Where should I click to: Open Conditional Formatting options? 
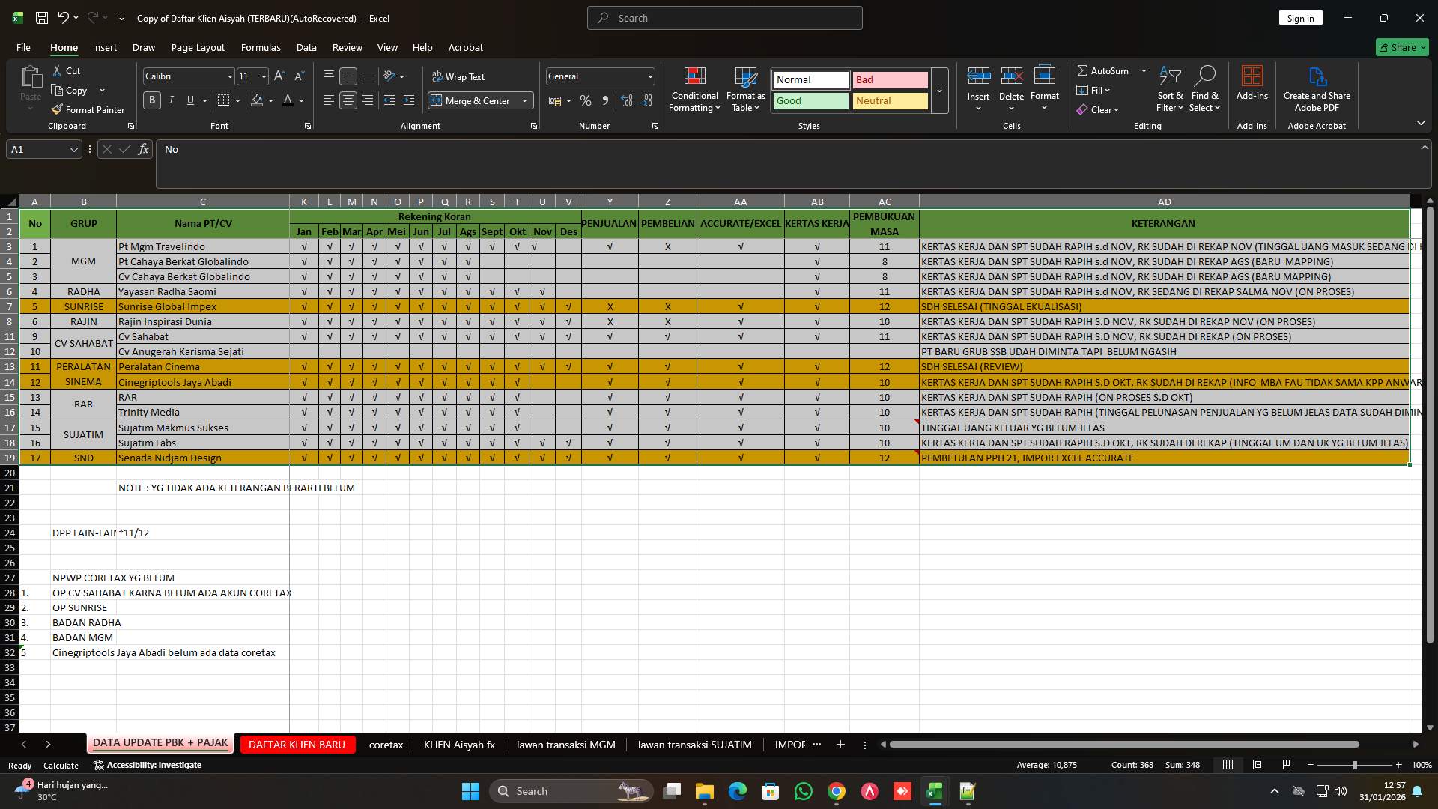tap(694, 88)
